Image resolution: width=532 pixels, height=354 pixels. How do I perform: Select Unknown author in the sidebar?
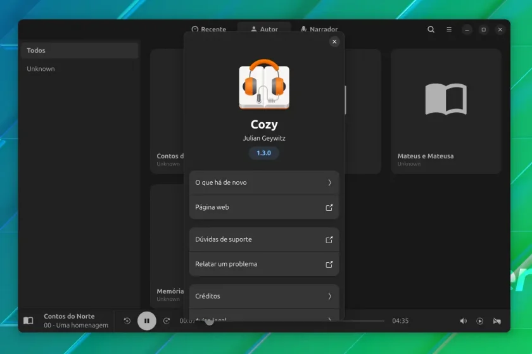[79, 68]
